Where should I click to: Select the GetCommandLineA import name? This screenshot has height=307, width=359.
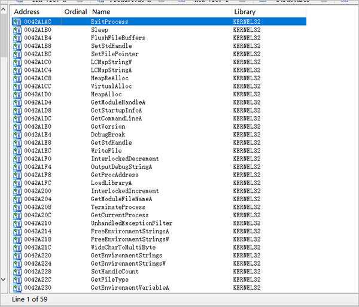pyautogui.click(x=116, y=118)
